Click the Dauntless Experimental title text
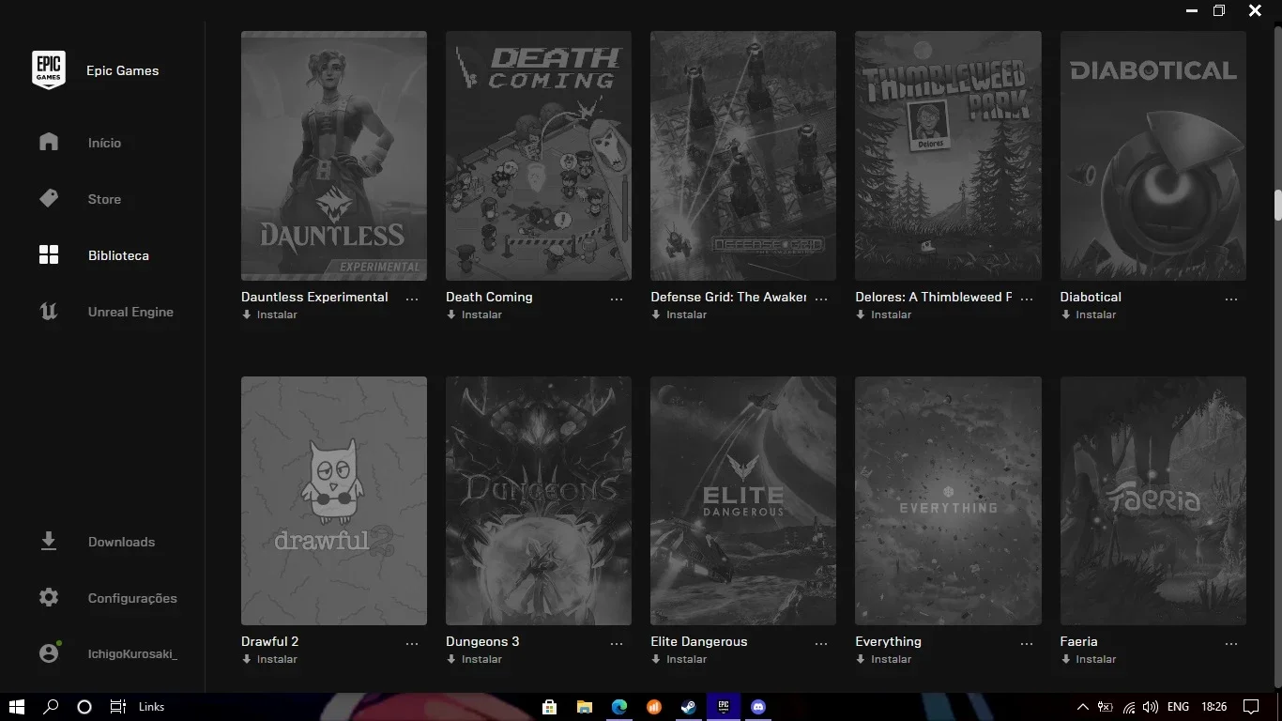1282x721 pixels. tap(314, 297)
